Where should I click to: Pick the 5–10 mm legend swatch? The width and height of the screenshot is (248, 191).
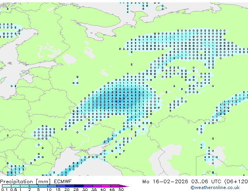tap(43, 186)
